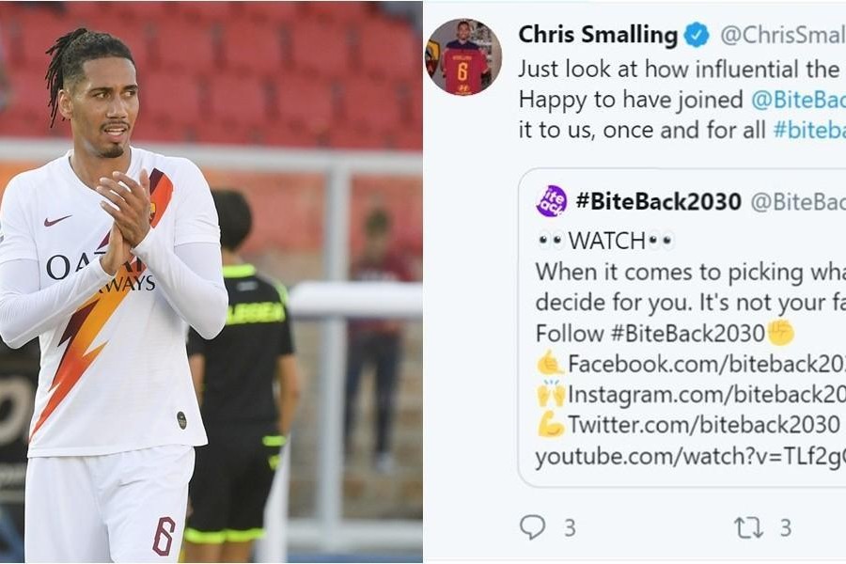Click the WATCH text in quoted tweet
The width and height of the screenshot is (846, 564).
pyautogui.click(x=607, y=241)
